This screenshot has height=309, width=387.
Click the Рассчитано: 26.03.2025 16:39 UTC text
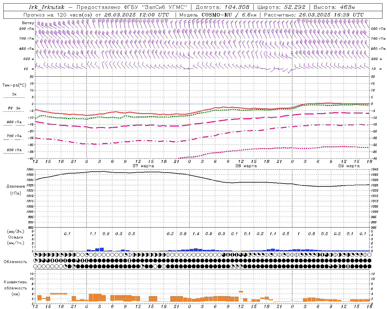[314, 15]
